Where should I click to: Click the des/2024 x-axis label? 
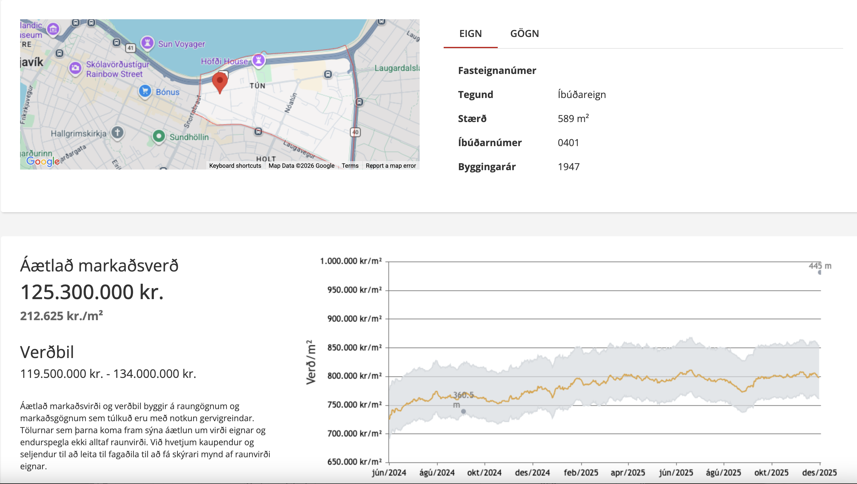tap(532, 472)
